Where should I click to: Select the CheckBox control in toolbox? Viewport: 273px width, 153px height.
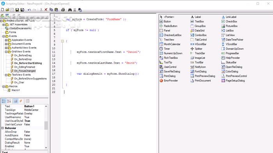[x=229, y=21]
